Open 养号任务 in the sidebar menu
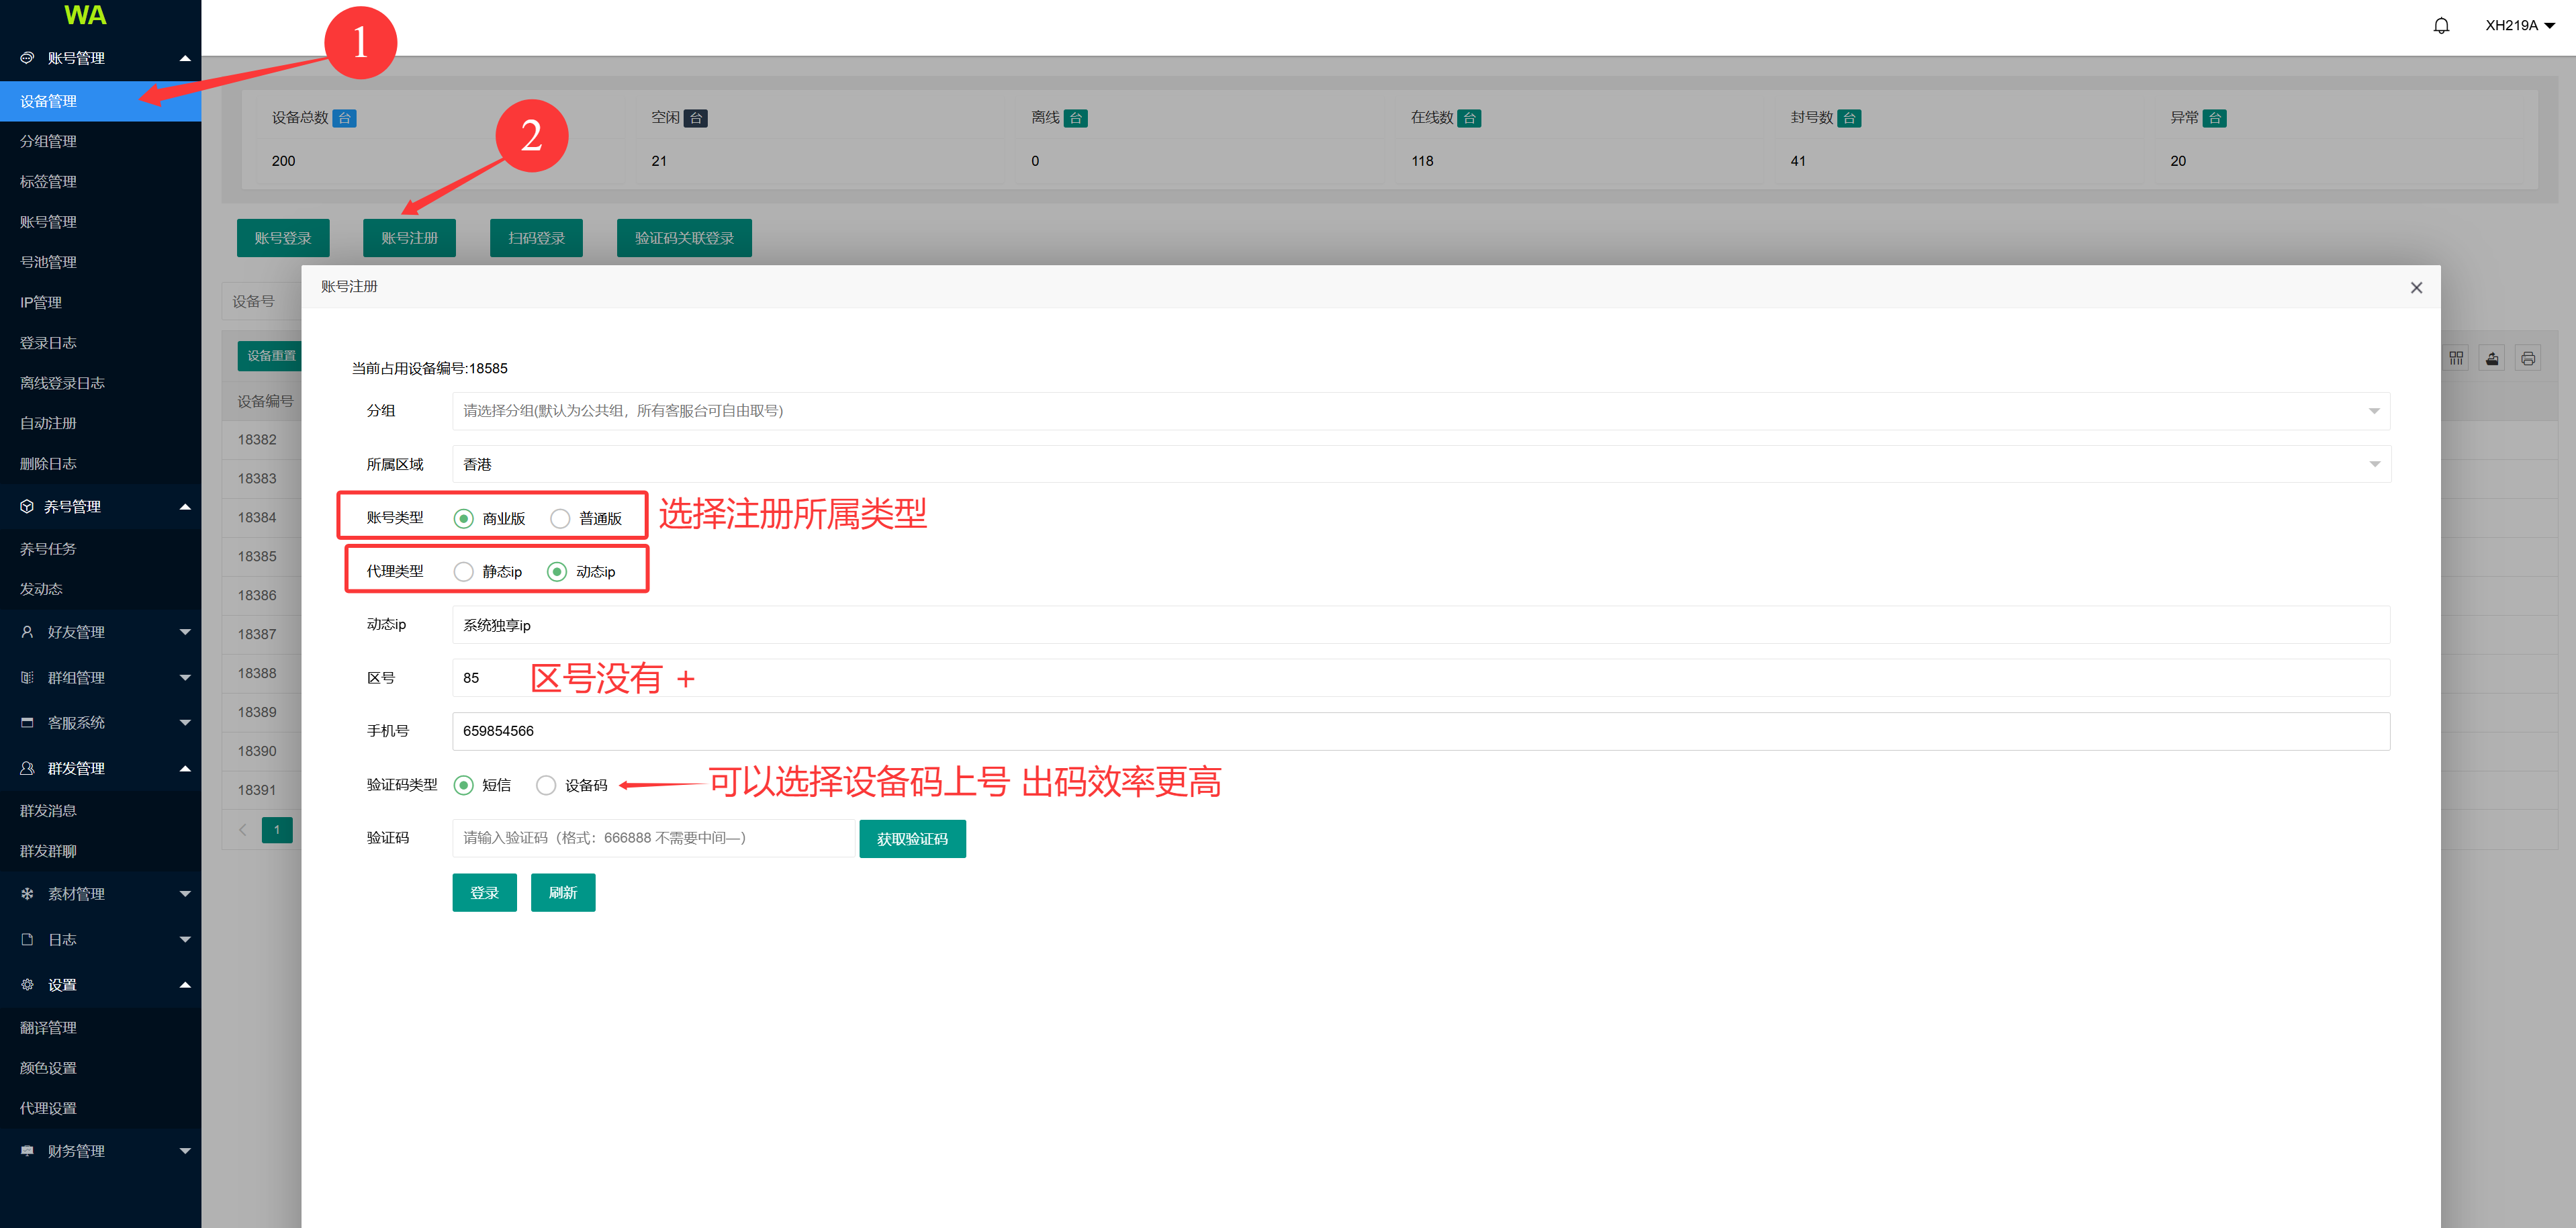Viewport: 2576px width, 1228px height. pos(48,549)
